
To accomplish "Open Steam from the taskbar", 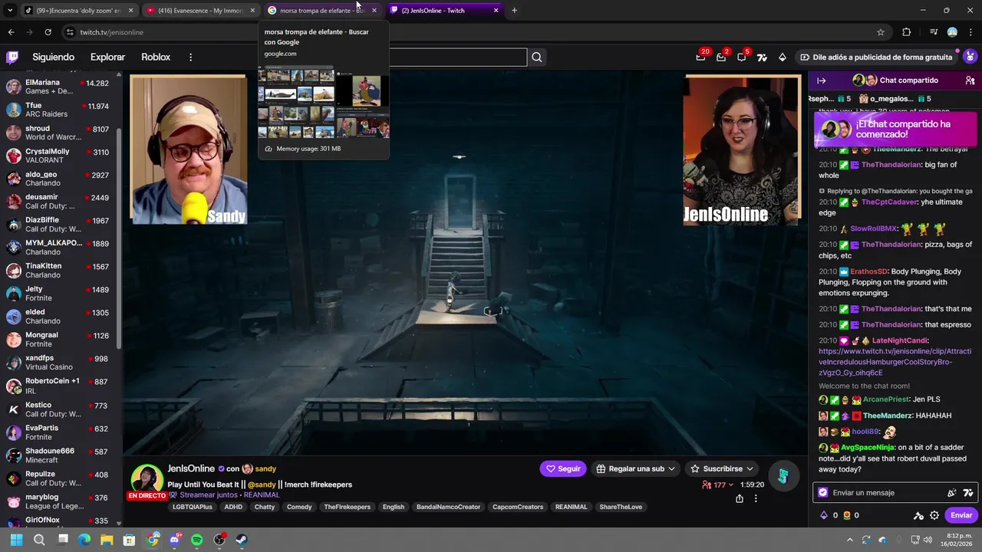I will click(x=241, y=540).
